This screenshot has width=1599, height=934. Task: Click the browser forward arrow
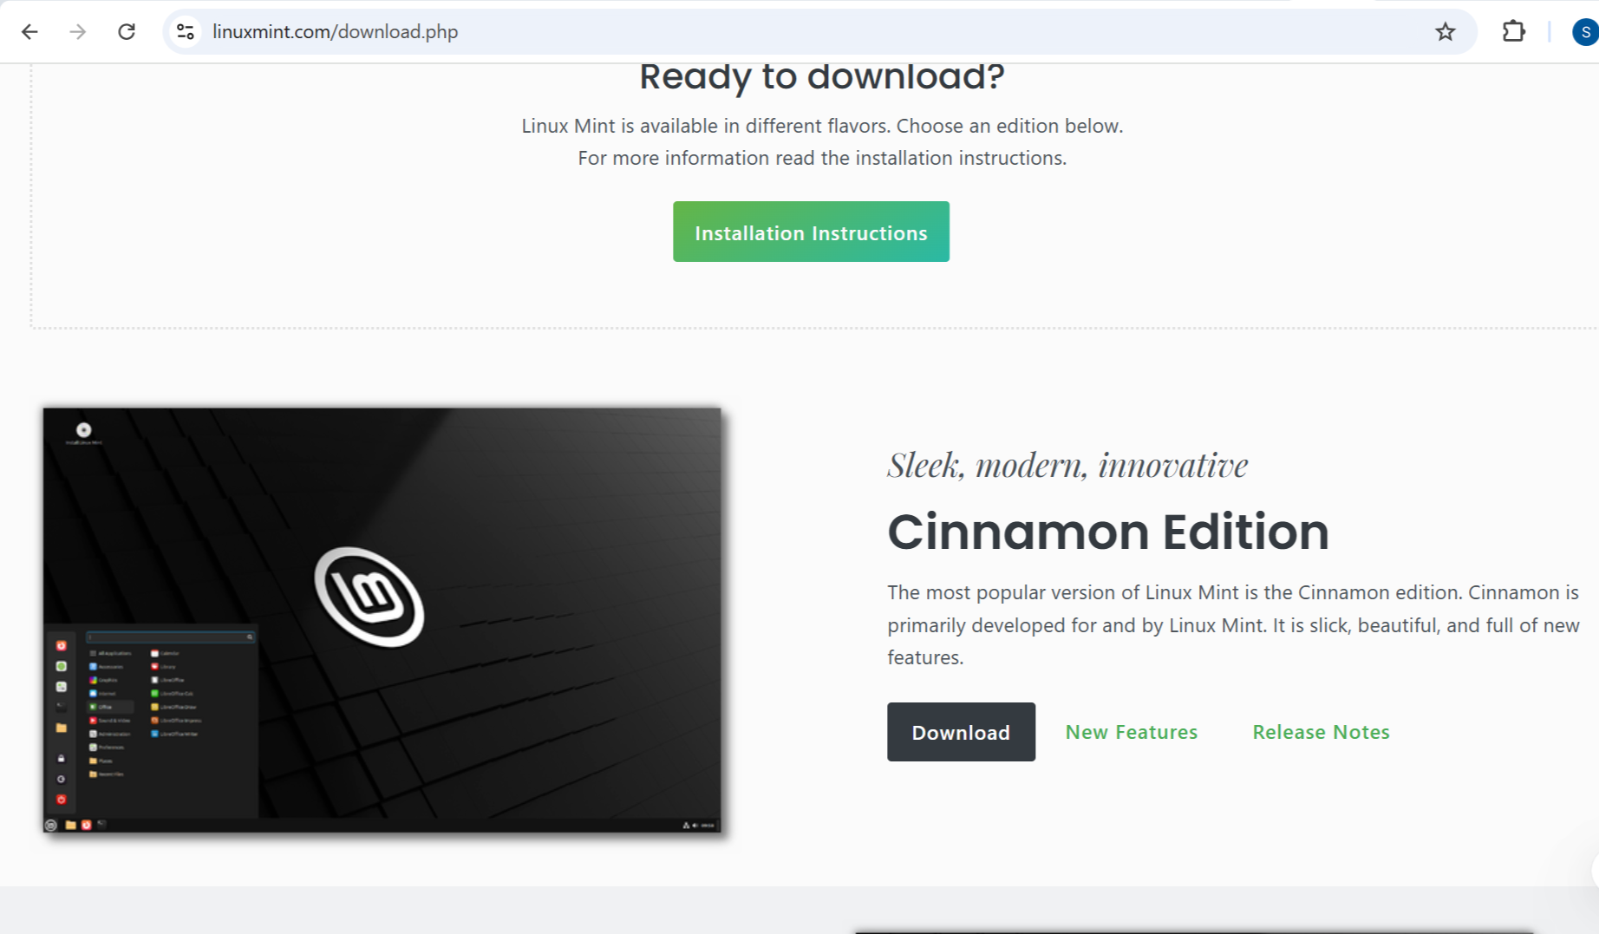(78, 32)
